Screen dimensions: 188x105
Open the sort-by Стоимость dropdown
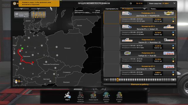(x=134, y=9)
